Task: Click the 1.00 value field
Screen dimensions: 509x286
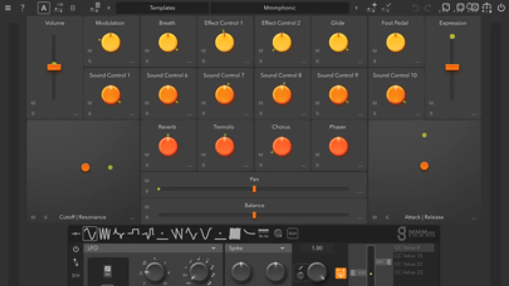Action: point(317,248)
